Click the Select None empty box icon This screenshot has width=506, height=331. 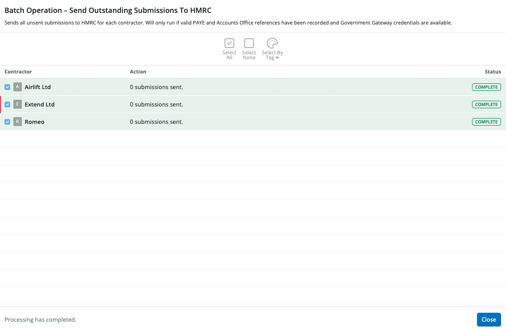pos(249,43)
